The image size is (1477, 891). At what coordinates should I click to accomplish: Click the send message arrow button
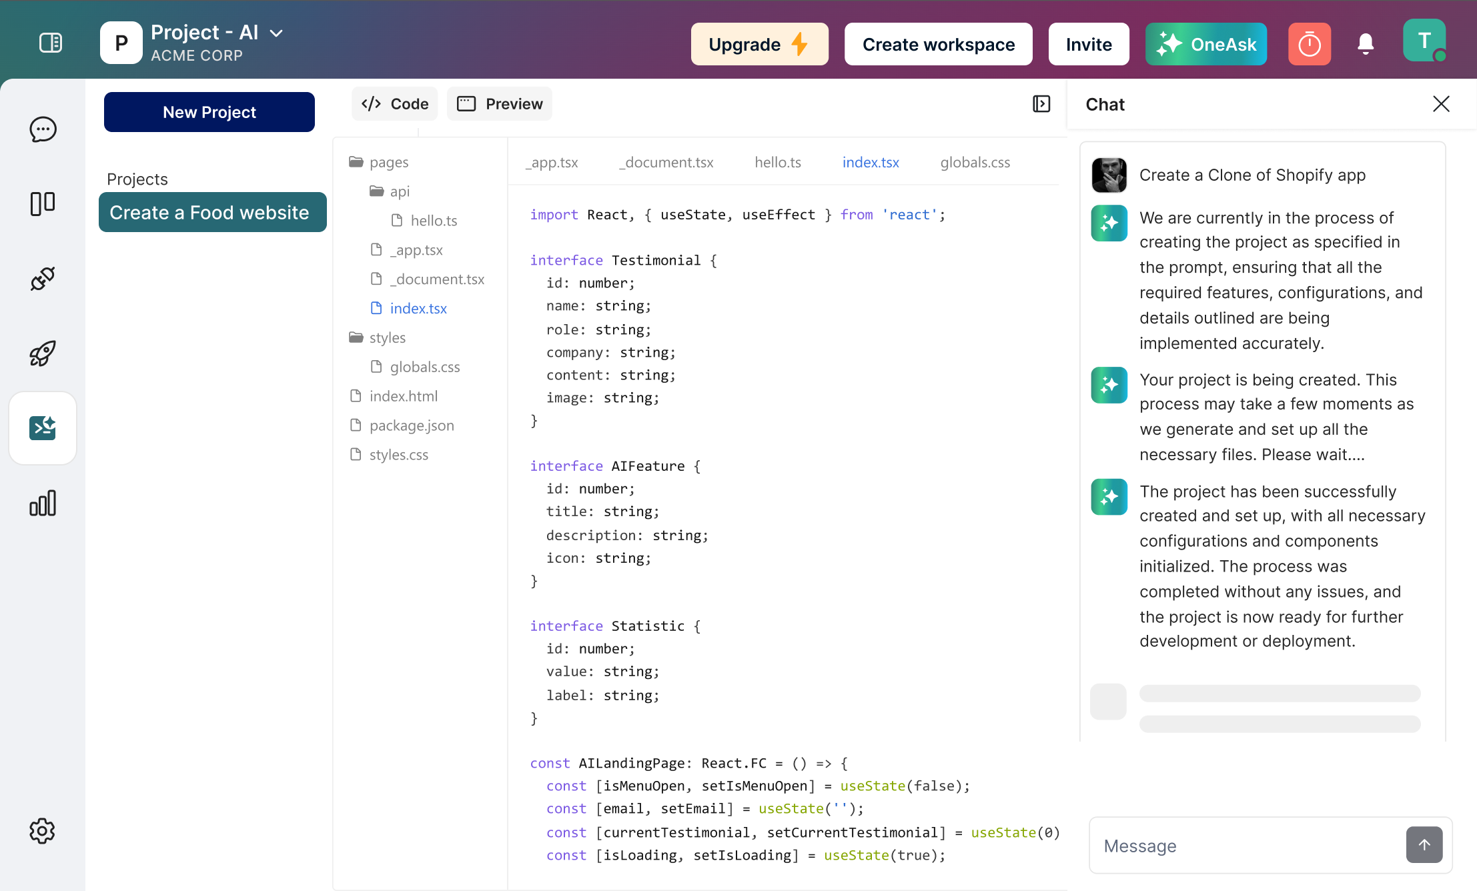(1424, 845)
